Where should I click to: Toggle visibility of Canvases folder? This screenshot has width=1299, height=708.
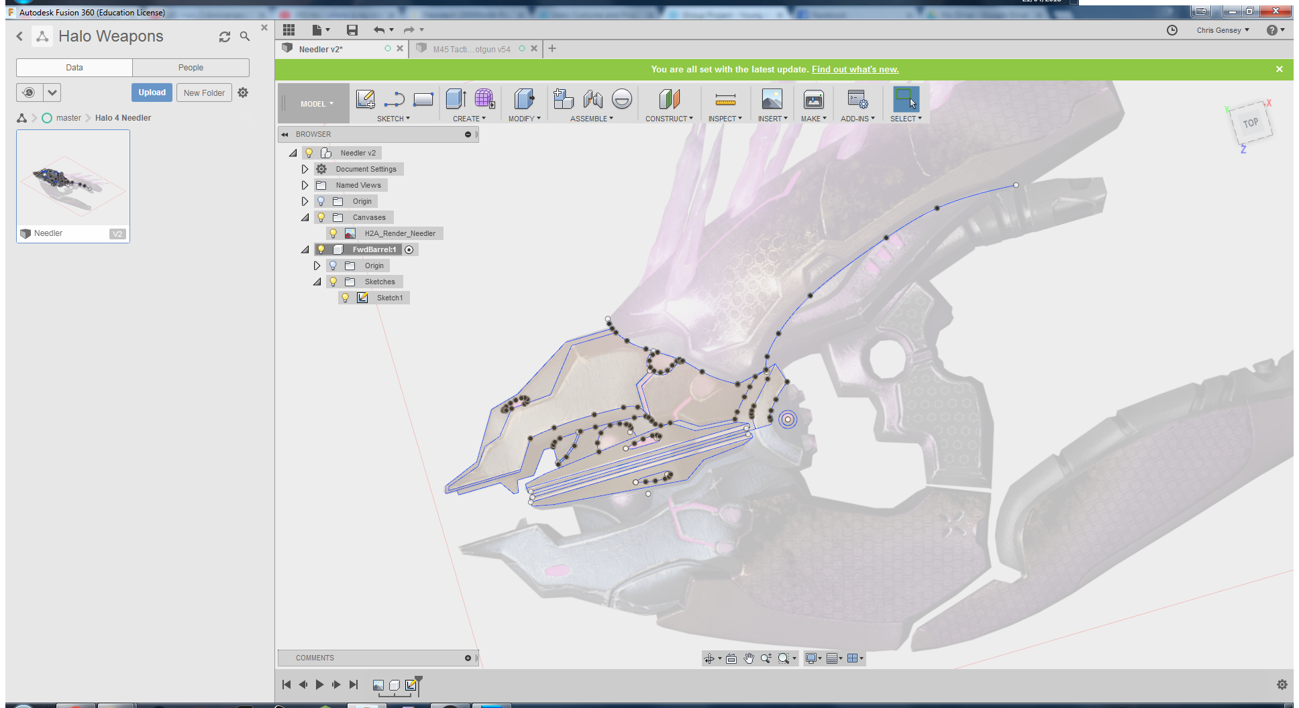[x=321, y=217]
